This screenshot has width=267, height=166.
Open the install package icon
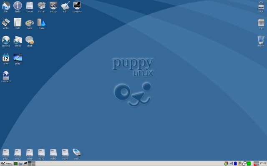pos(42,7)
